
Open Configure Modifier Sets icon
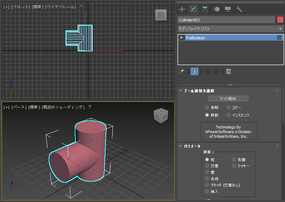[229, 71]
